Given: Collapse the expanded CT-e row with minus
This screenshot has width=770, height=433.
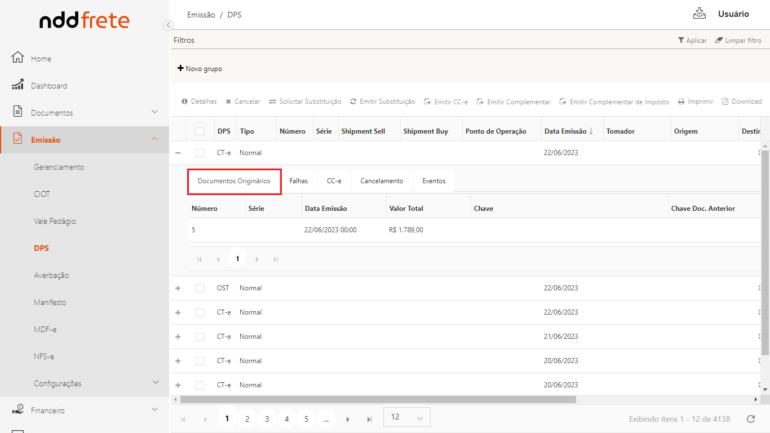Looking at the screenshot, I should point(178,153).
